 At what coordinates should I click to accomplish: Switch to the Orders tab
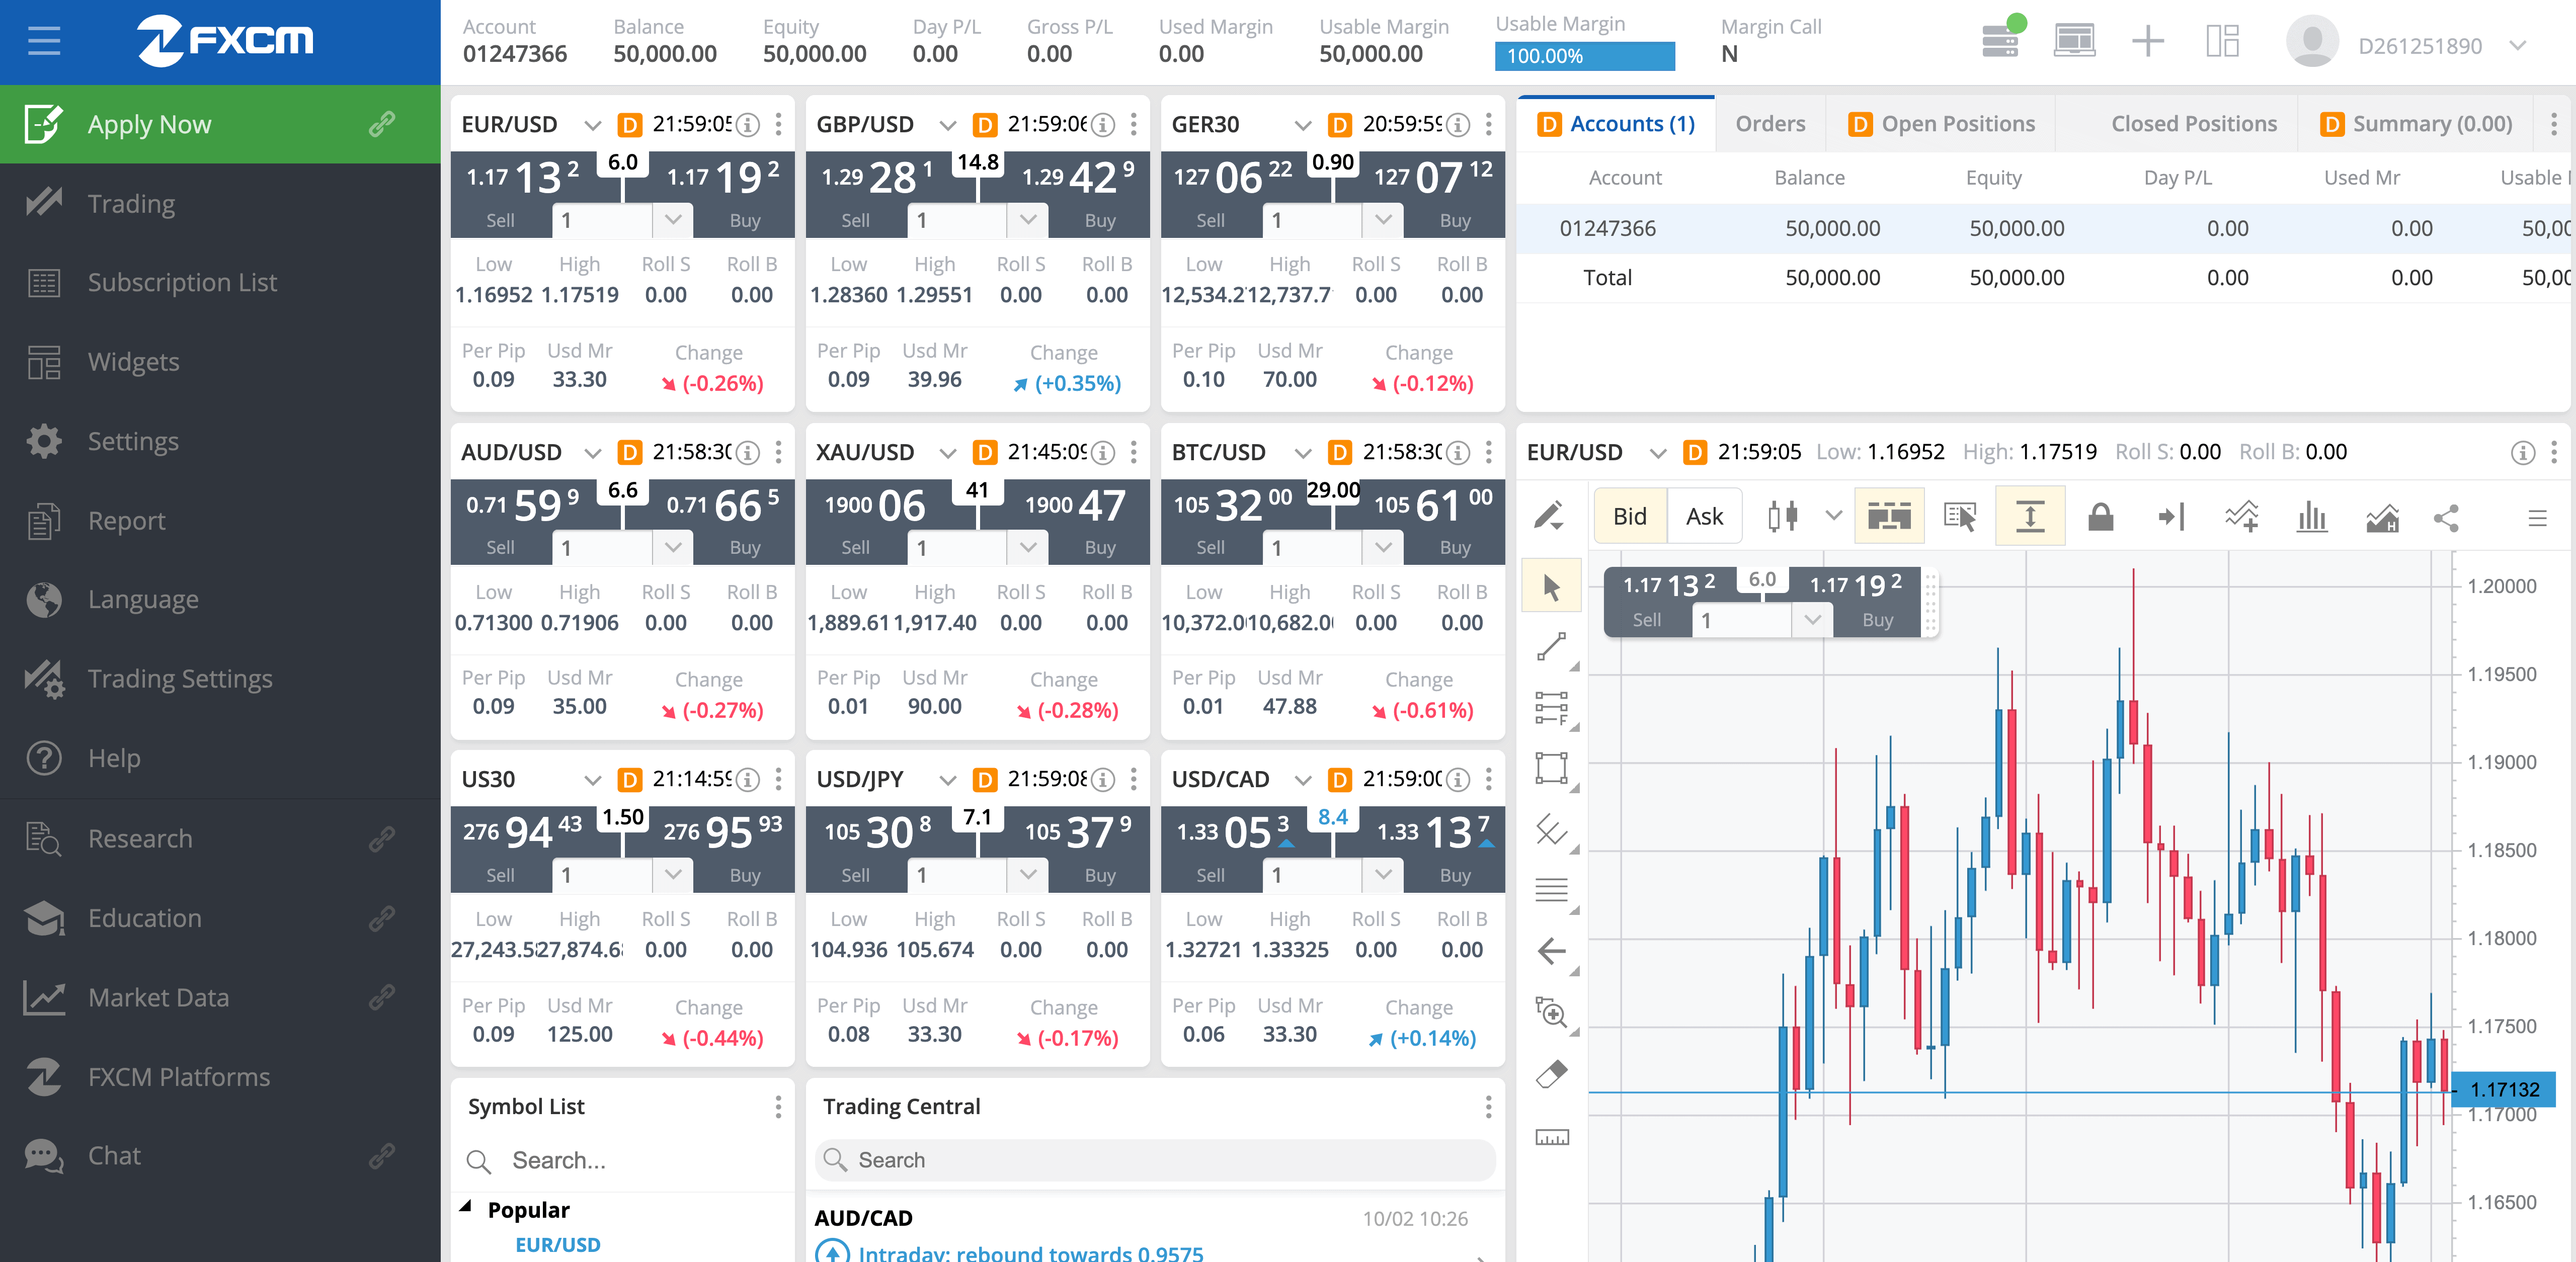[x=1769, y=123]
